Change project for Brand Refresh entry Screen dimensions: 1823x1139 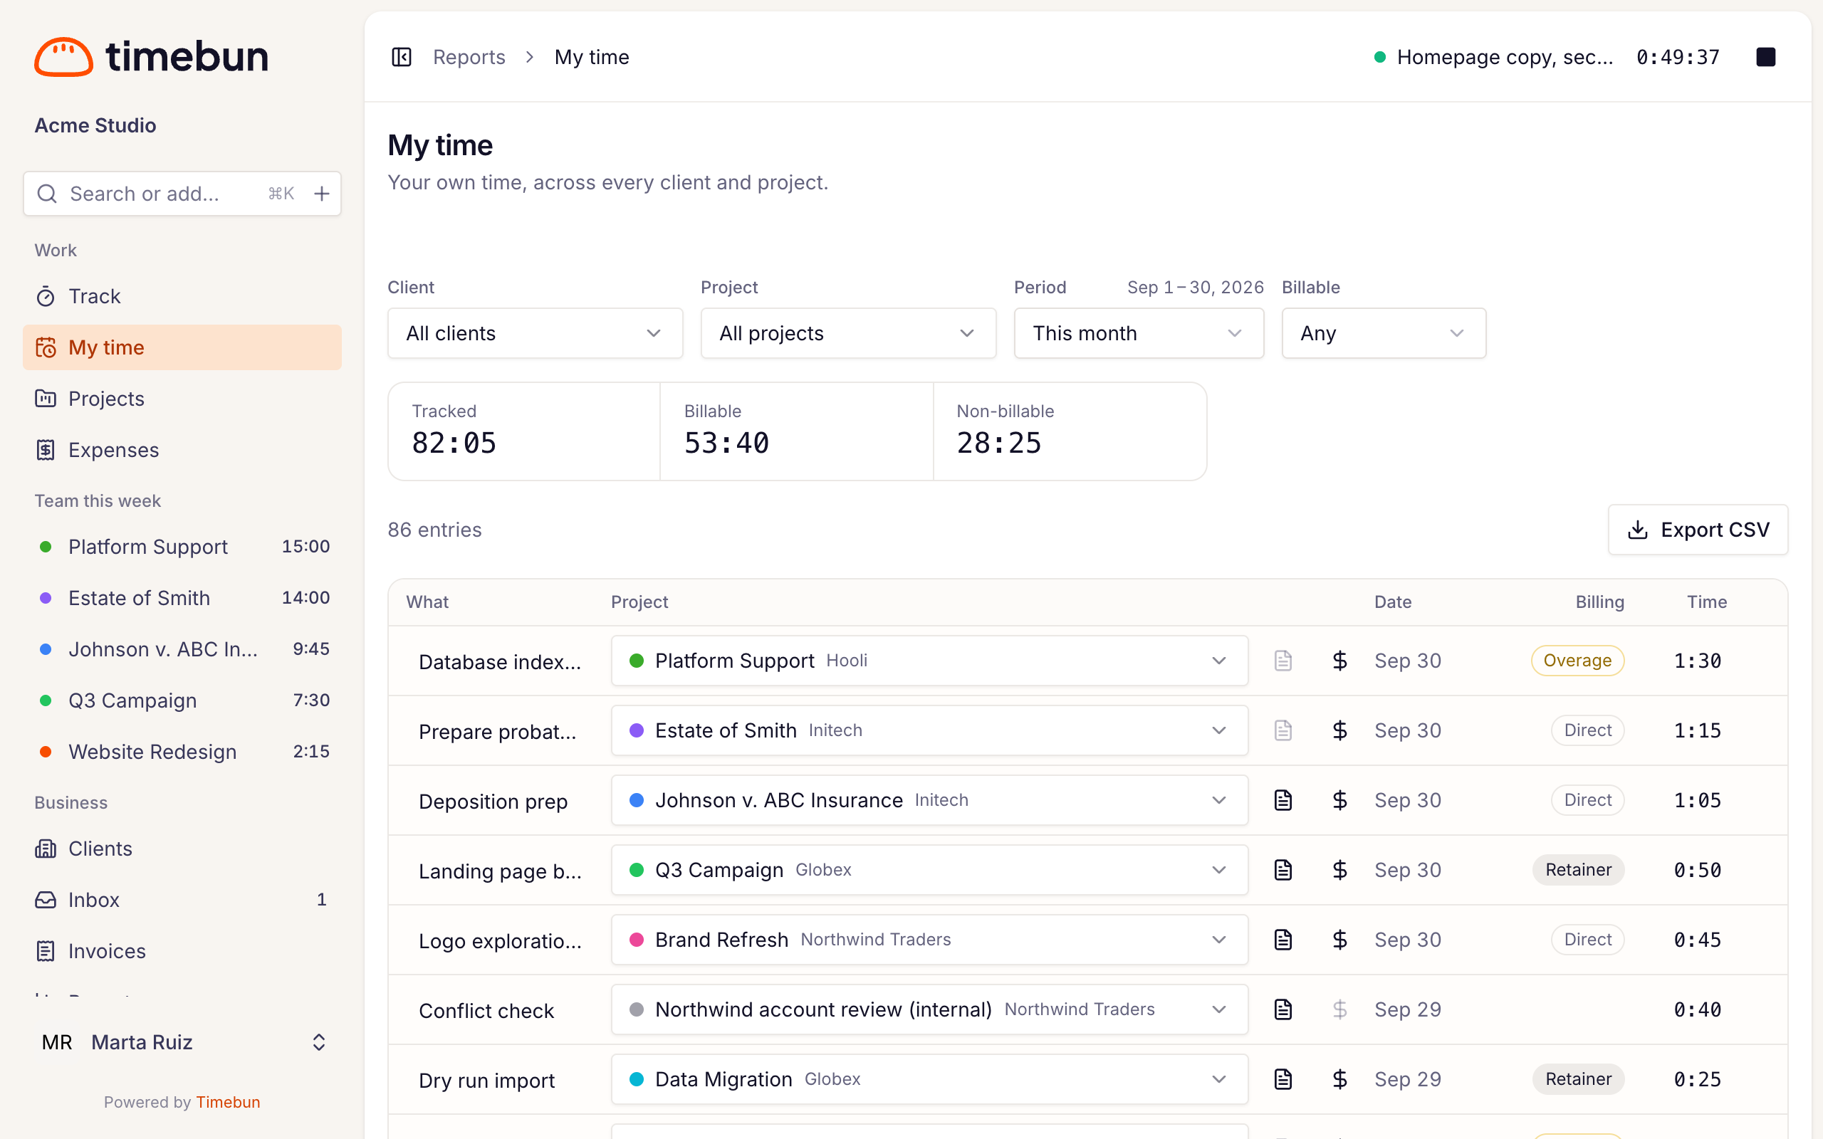pos(929,940)
